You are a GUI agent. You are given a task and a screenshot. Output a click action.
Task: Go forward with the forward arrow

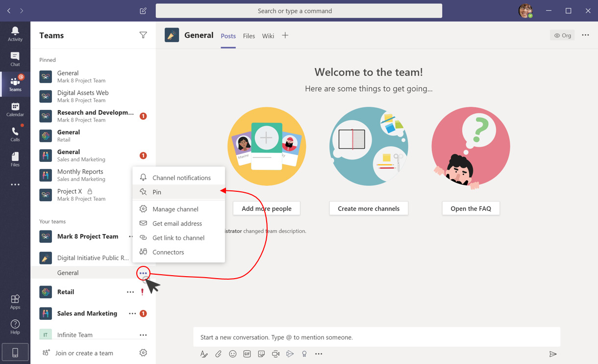[22, 11]
